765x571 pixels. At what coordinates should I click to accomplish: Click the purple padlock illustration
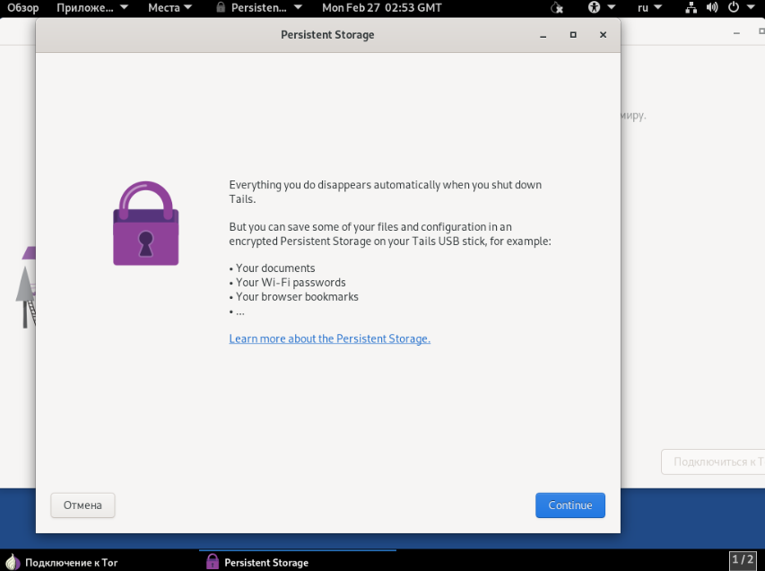[145, 224]
